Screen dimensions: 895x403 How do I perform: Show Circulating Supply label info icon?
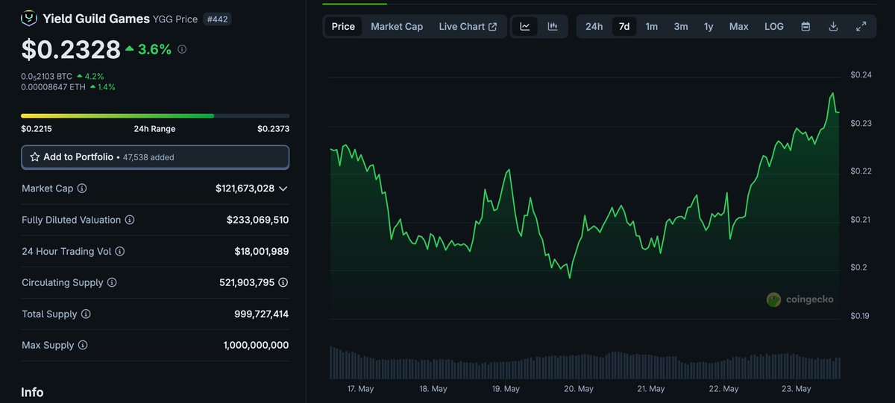112,283
